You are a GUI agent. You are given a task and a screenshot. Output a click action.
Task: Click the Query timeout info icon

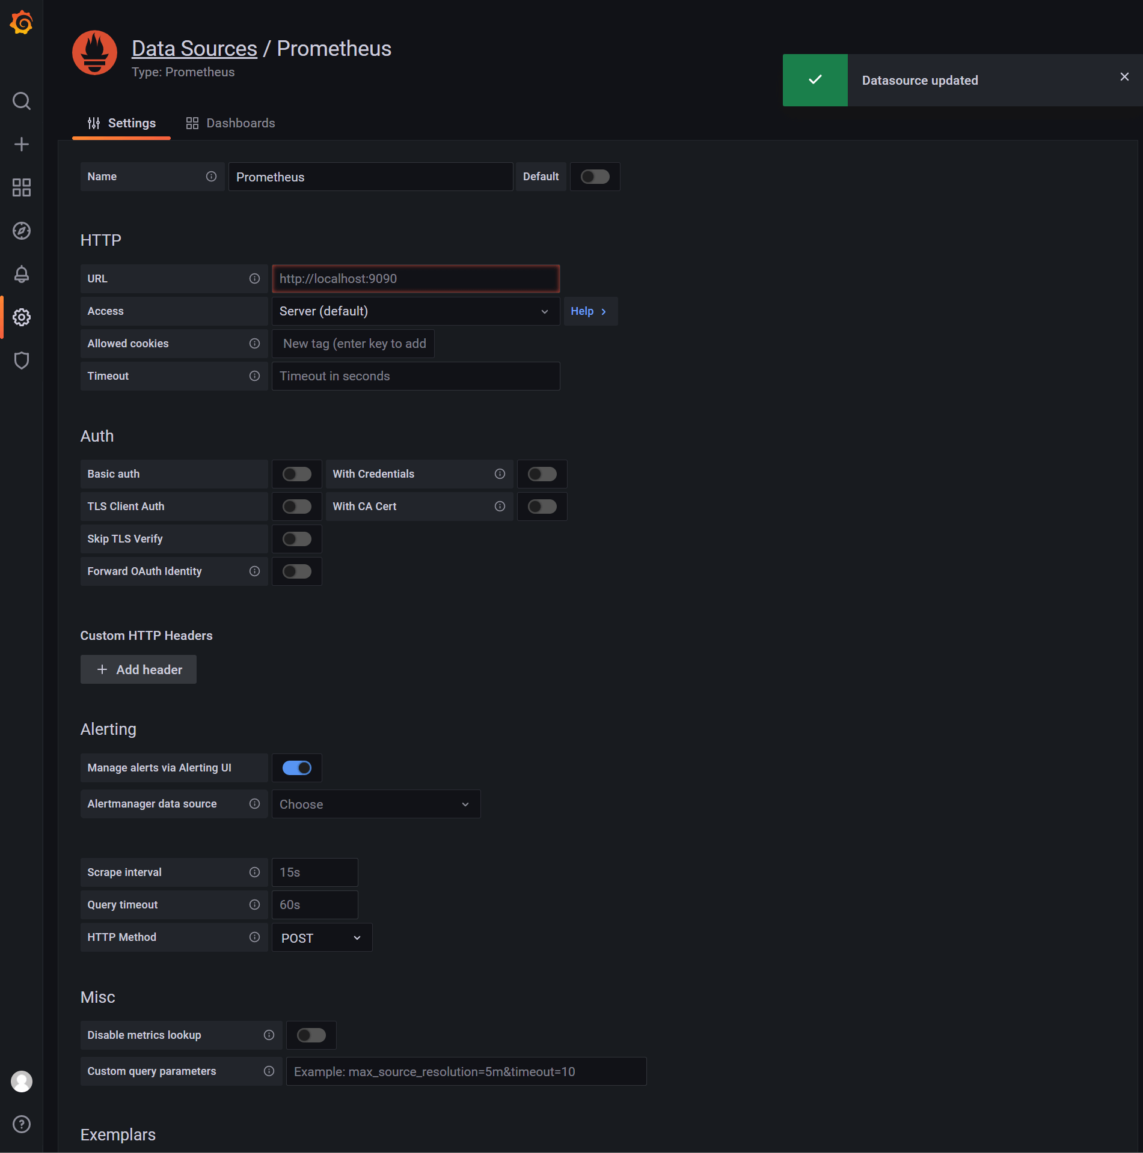(x=254, y=905)
